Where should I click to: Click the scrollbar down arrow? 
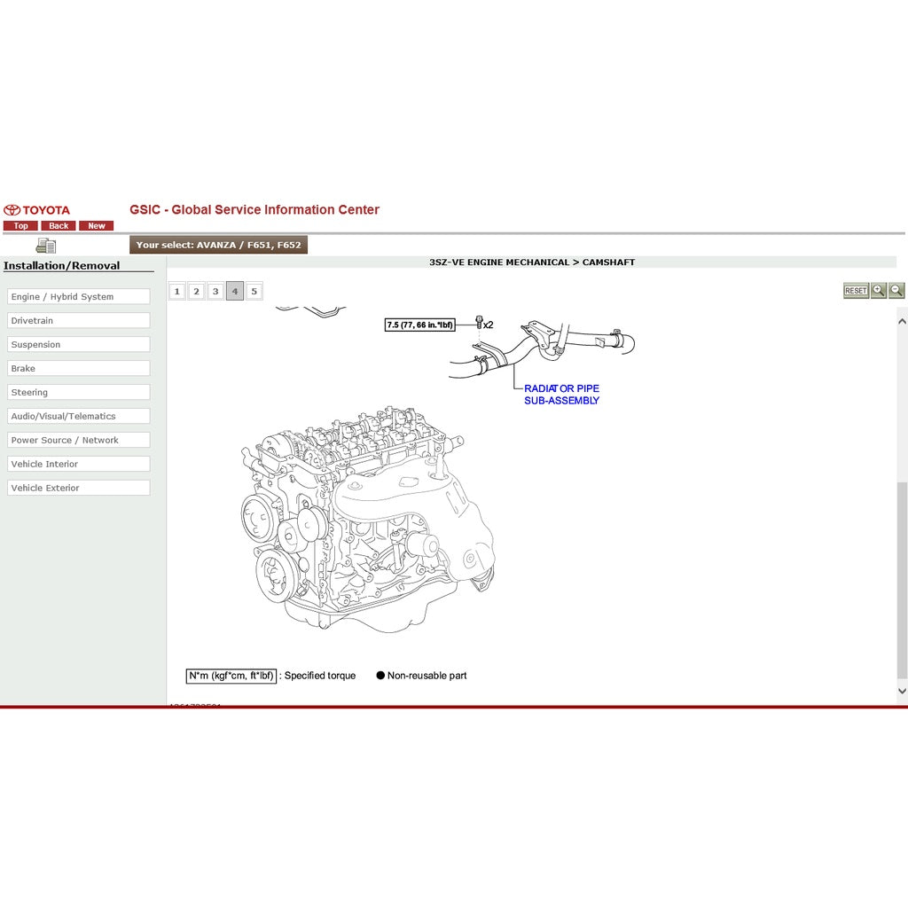point(902,691)
